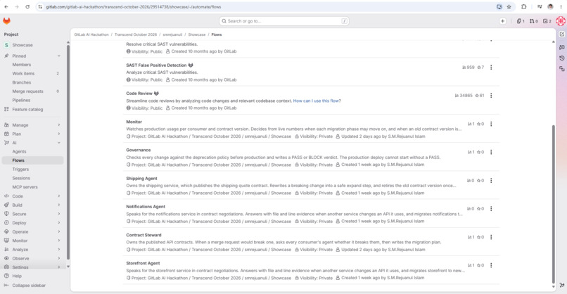Open smrejuanuli breadcrumb

[172, 34]
